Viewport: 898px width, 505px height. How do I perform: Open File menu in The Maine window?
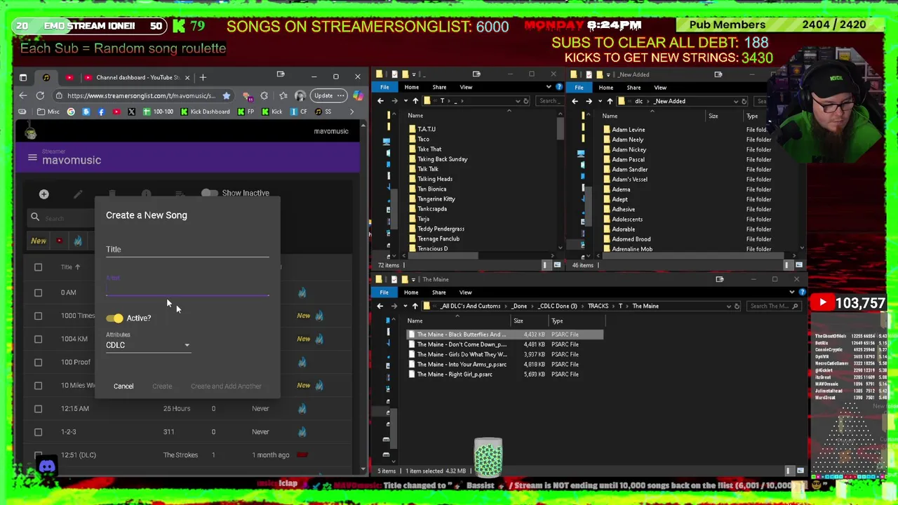[x=384, y=292]
